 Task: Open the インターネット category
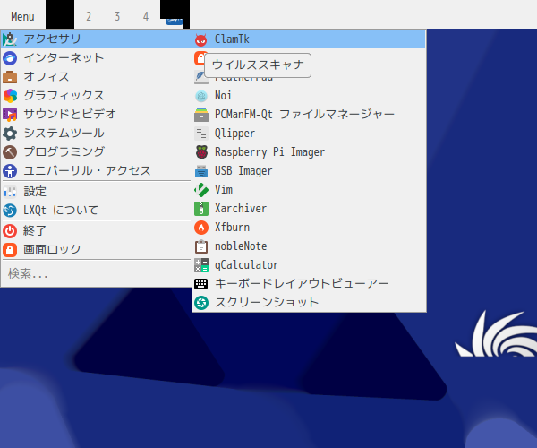click(x=96, y=58)
